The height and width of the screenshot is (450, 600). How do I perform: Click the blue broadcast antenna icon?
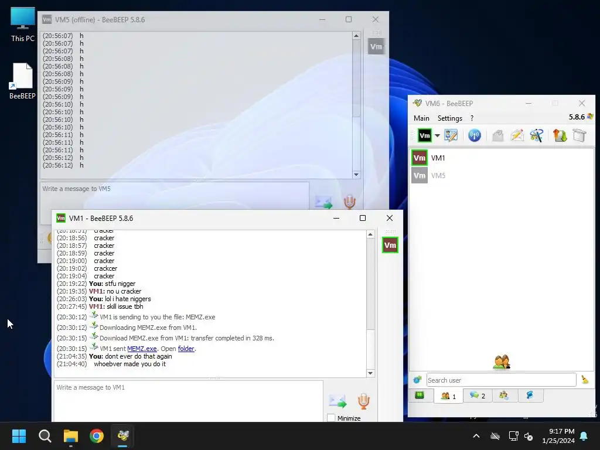(x=475, y=135)
